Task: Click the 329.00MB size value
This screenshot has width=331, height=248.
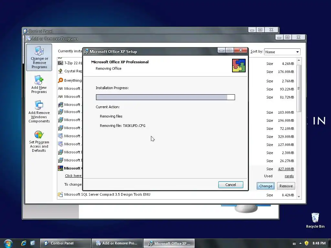Action: 286,137
